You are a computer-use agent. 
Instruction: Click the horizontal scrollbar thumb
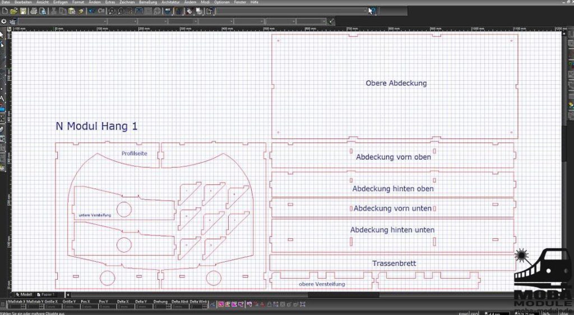coord(344,295)
